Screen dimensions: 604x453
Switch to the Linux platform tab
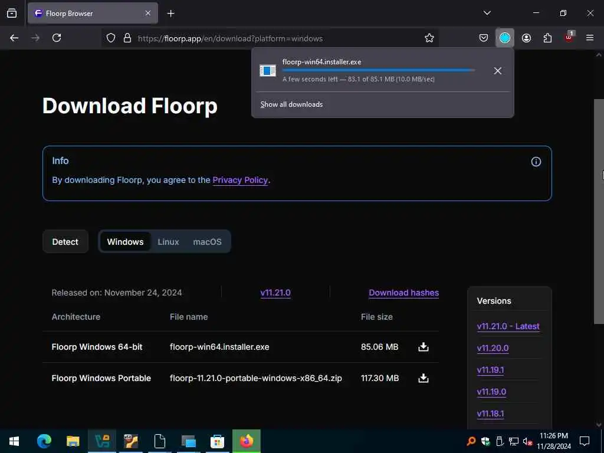(x=168, y=242)
